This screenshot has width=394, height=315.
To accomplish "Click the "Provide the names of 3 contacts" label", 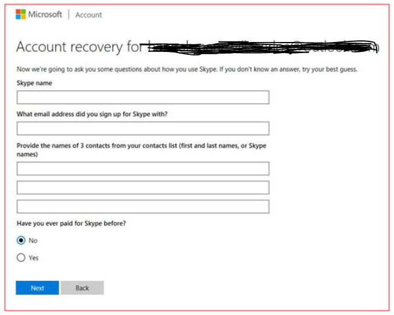I will (x=141, y=150).
